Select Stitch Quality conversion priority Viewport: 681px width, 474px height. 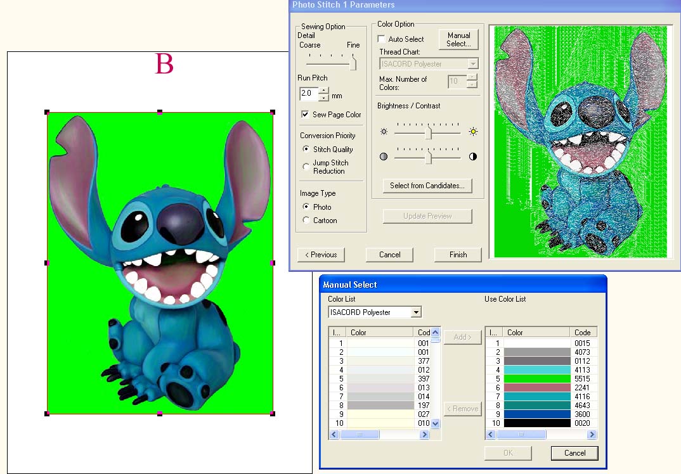click(x=306, y=149)
